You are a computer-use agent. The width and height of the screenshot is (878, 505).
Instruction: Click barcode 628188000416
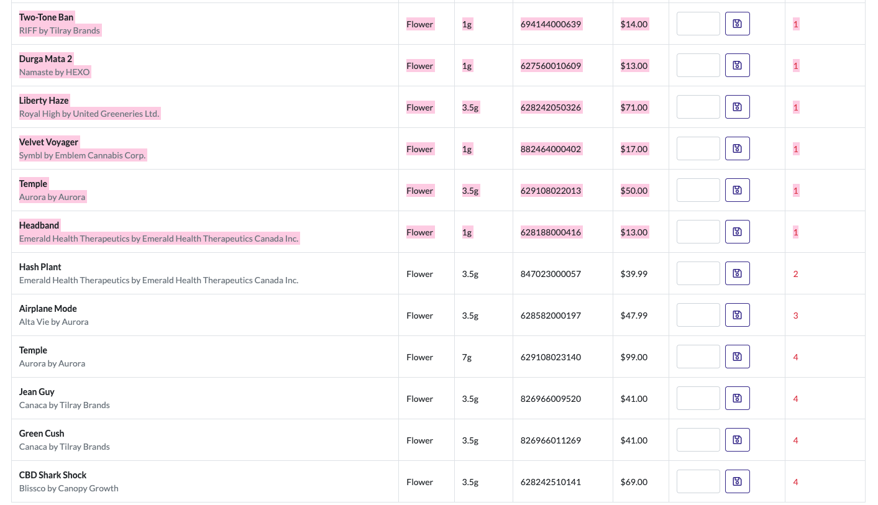551,232
